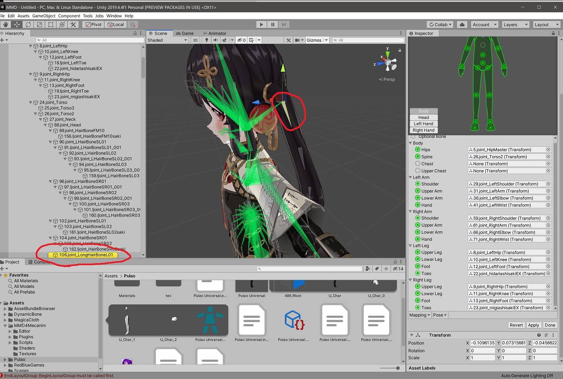Switch to the Game tab
Screen dimensions: 563x379
pos(185,33)
